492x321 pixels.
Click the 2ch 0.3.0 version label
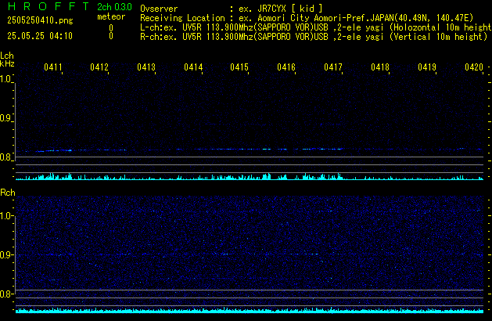point(114,7)
